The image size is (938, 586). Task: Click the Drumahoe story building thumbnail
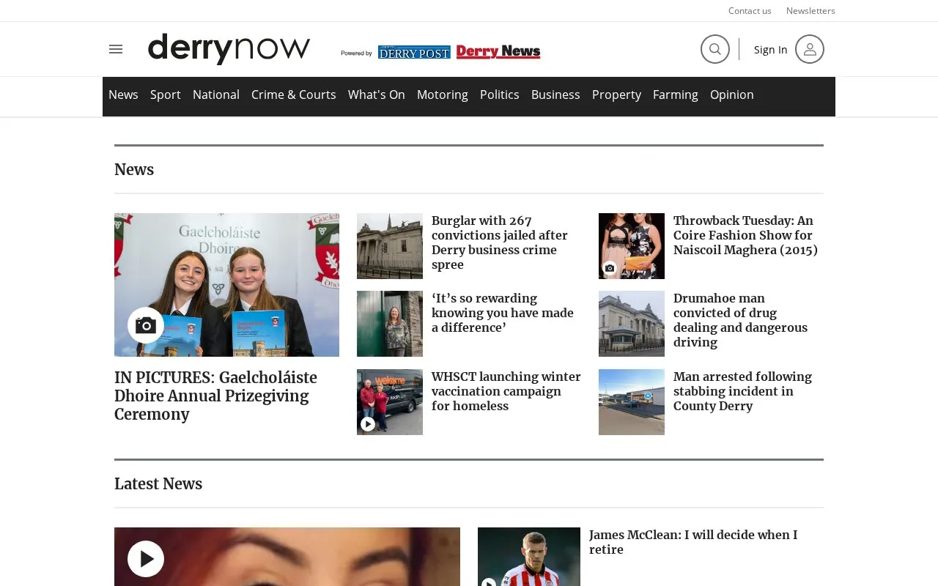[x=632, y=324]
